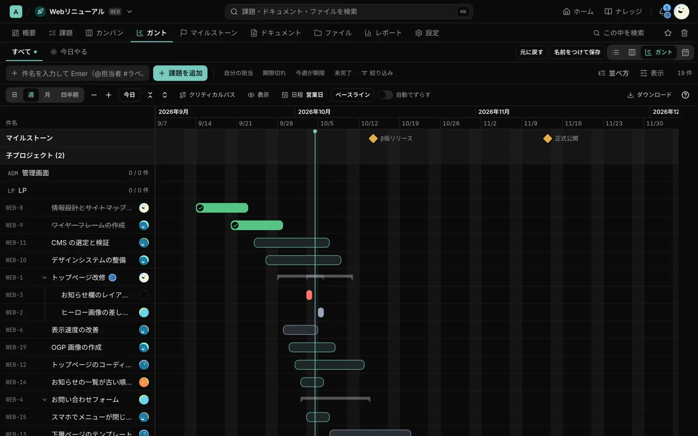The image size is (698, 436).
Task: Open 並べ方 sorting options
Action: coord(613,73)
